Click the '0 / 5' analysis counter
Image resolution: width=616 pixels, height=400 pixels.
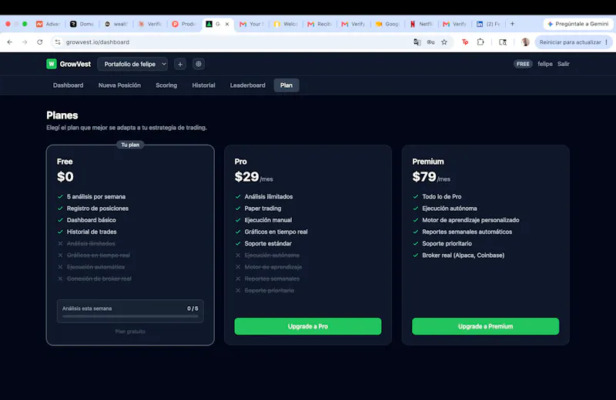[192, 308]
